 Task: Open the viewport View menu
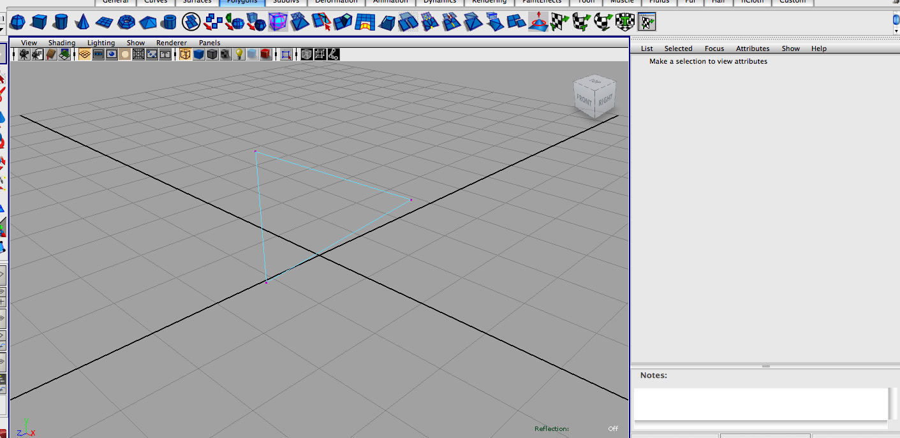click(29, 43)
